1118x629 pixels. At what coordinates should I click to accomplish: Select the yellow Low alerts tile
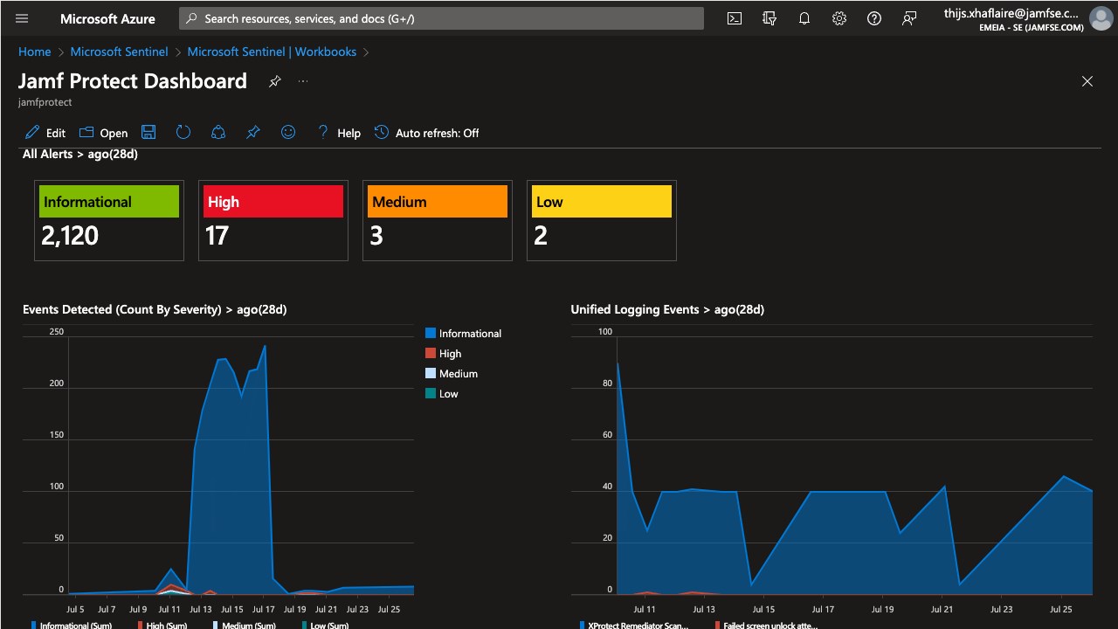pyautogui.click(x=602, y=220)
